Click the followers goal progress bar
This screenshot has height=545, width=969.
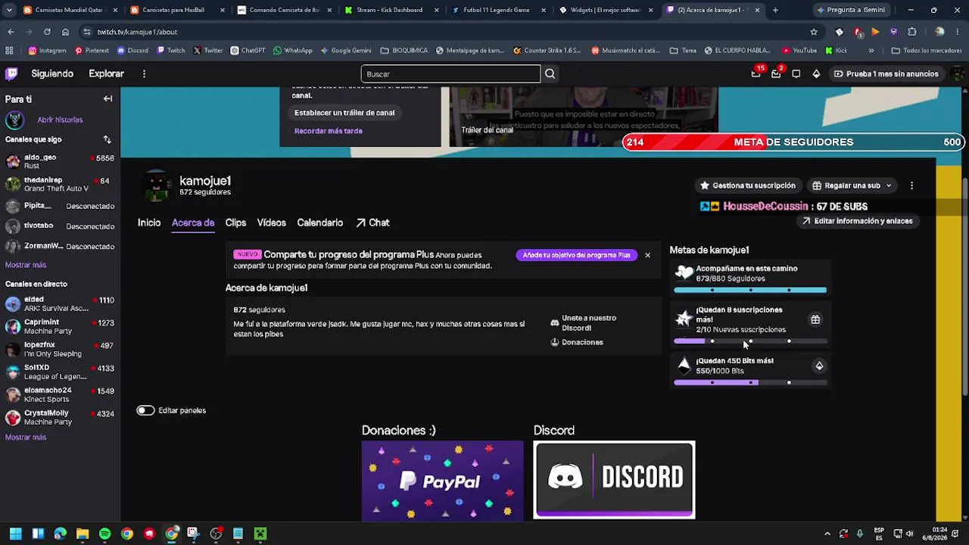click(750, 290)
